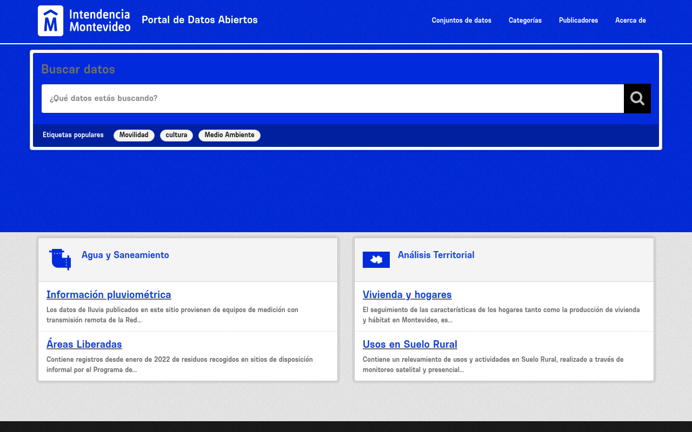The image size is (692, 432).
Task: Click the Buscar datos heading
Action: [x=78, y=69]
